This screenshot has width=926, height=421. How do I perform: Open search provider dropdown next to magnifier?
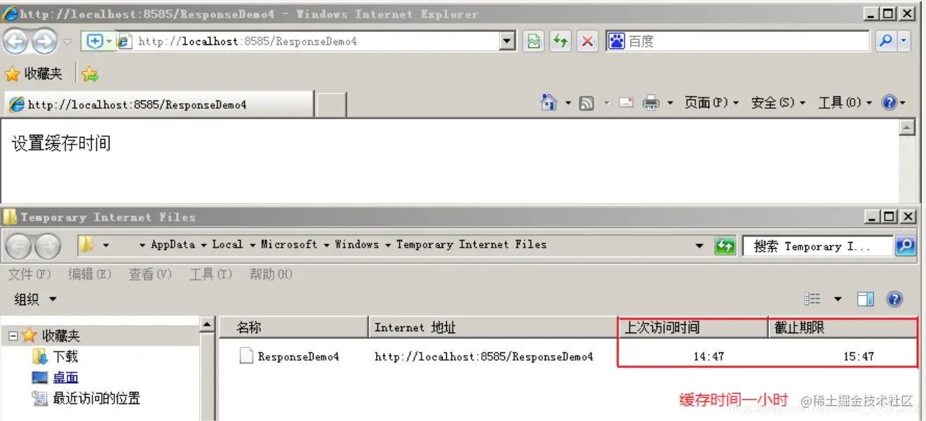pos(904,41)
